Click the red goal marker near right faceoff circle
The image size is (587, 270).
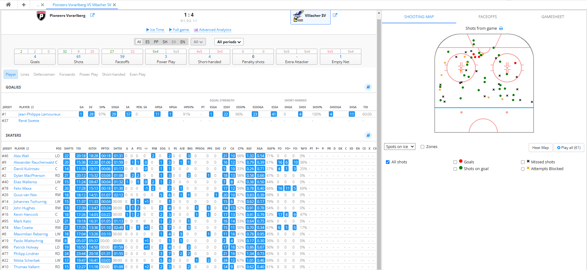coord(515,63)
